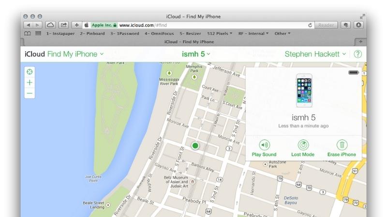This screenshot has height=217, width=387.
Task: Click Play Sound for ismh 5
Action: pos(264,149)
